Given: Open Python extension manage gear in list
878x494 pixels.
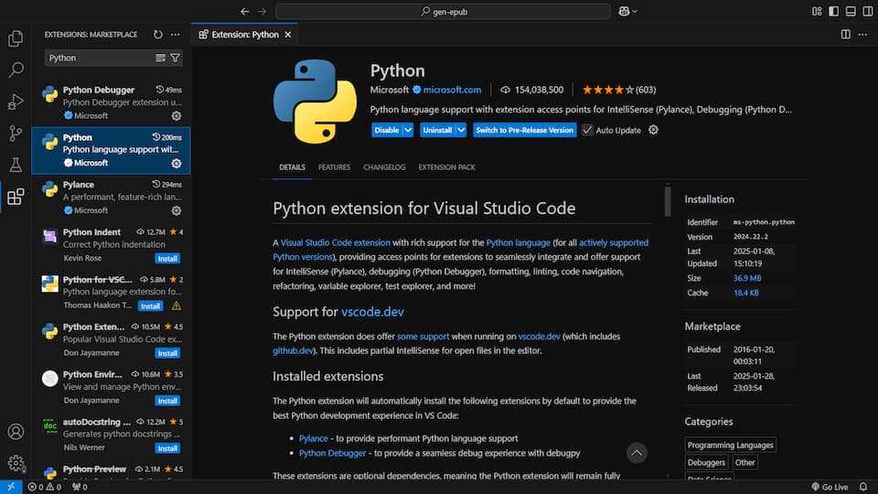Looking at the screenshot, I should click(177, 163).
